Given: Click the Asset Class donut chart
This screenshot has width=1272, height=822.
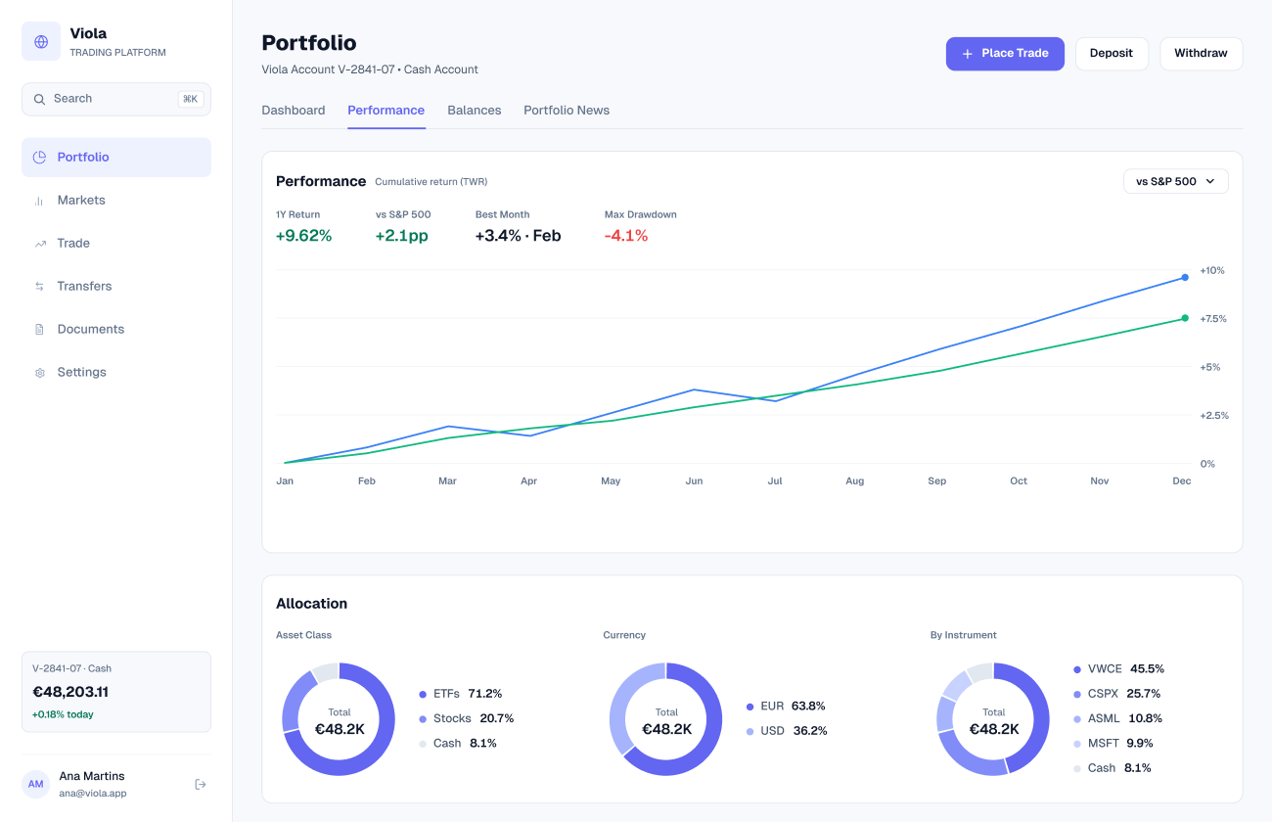Looking at the screenshot, I should [x=339, y=719].
